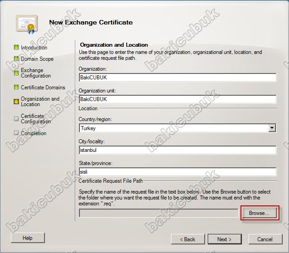Screen dimensions: 289x253
Task: Select the Domain Scope step label
Action: click(37, 59)
